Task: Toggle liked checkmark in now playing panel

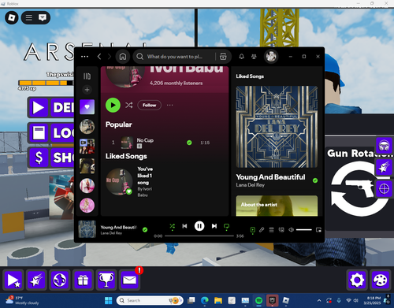Action: [x=315, y=180]
